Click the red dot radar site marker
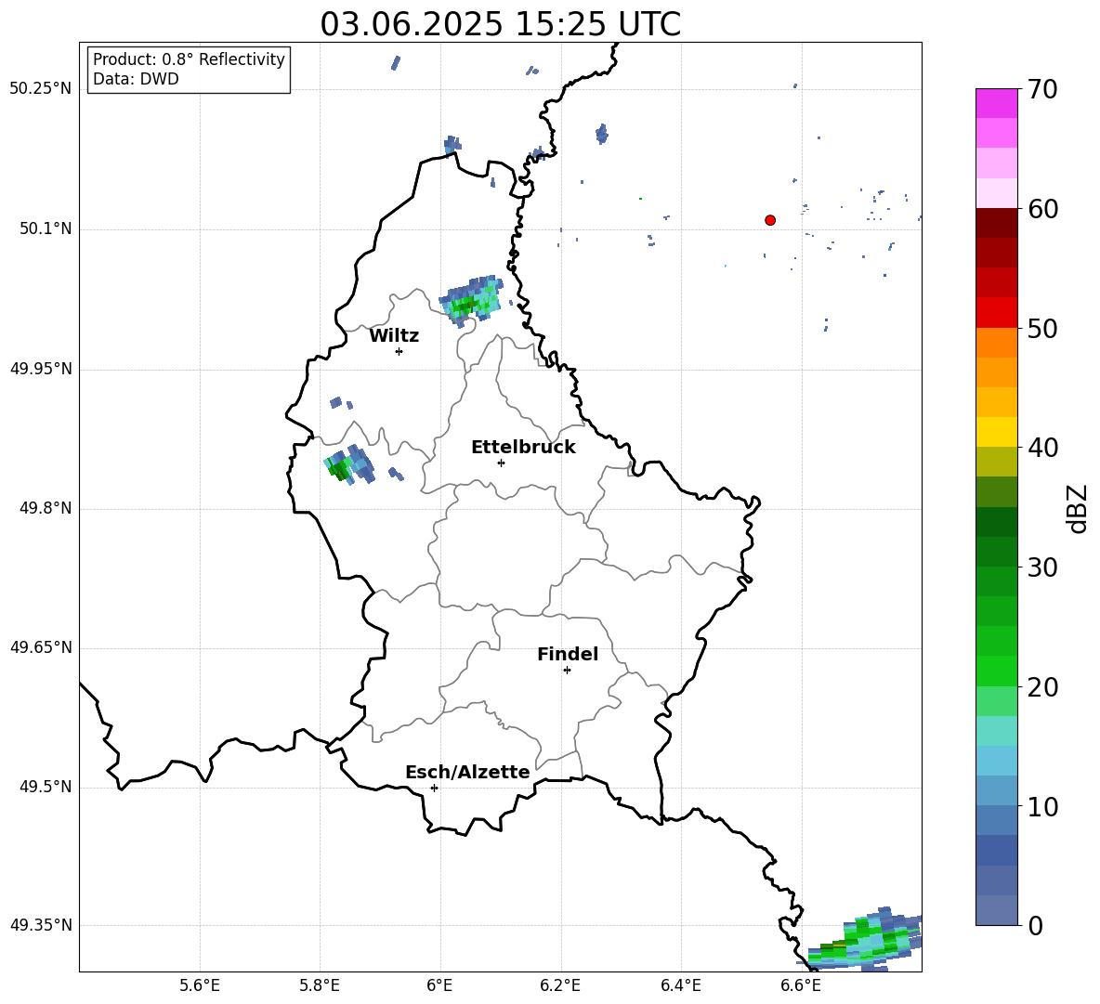The width and height of the screenshot is (1100, 1004). click(770, 220)
